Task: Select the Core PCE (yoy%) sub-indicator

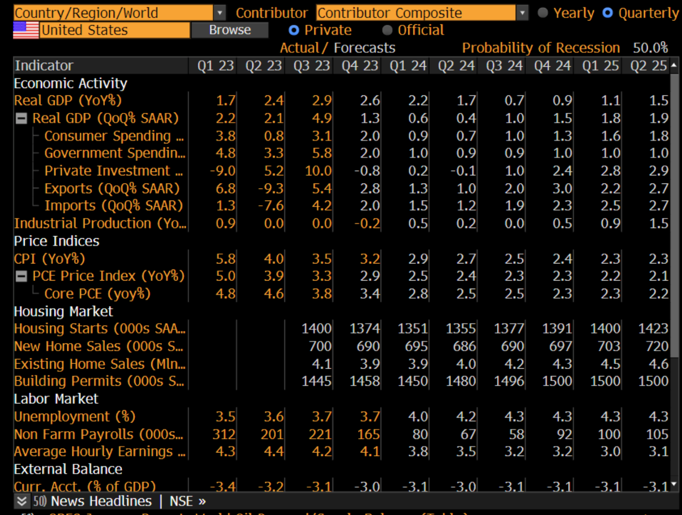Action: [x=97, y=293]
